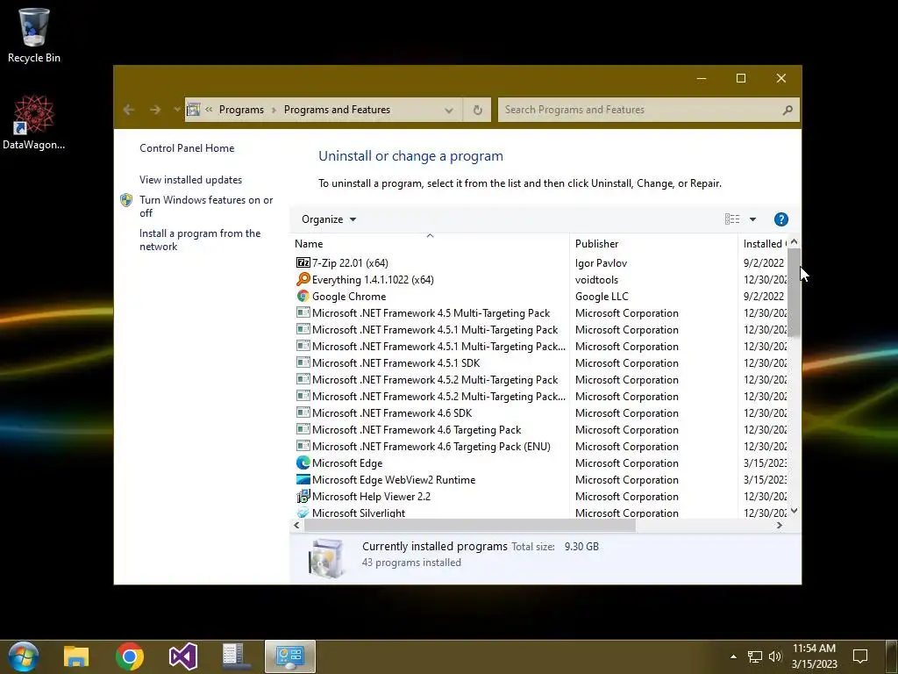Click the voidtools publisher cell
898x674 pixels.
[596, 279]
